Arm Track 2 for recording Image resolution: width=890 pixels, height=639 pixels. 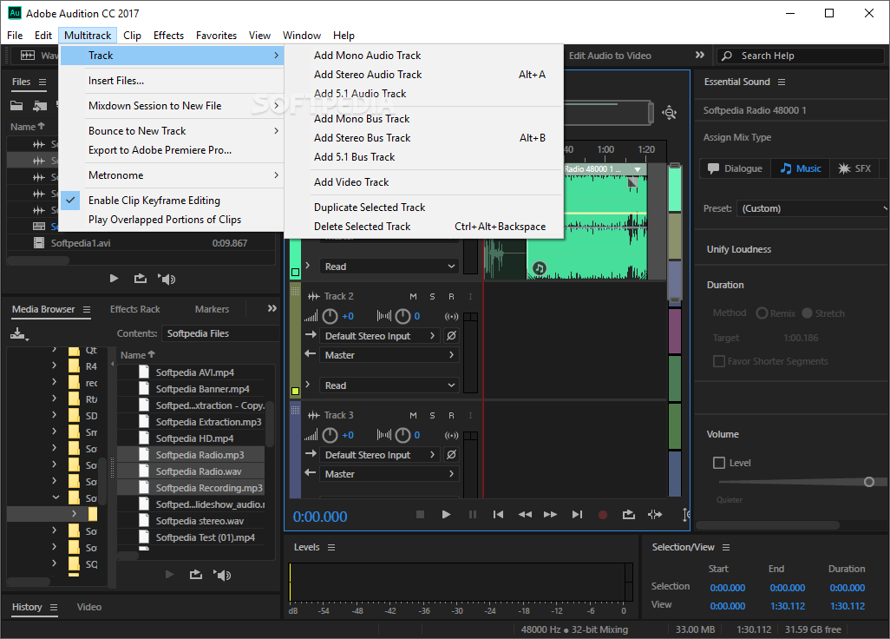point(451,297)
